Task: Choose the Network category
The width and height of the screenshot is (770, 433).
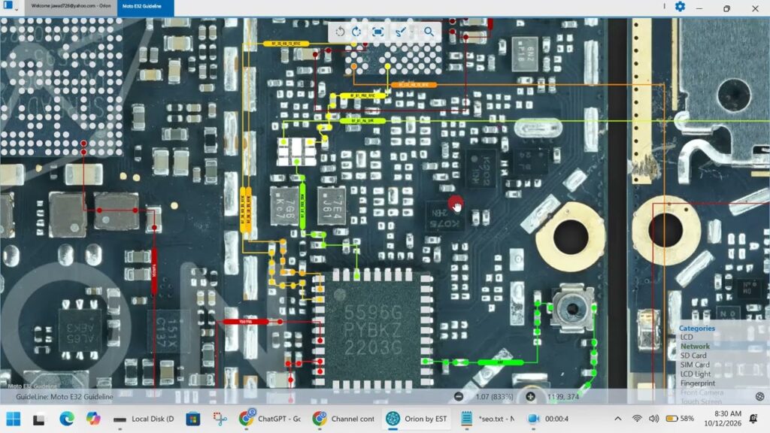Action: [695, 346]
